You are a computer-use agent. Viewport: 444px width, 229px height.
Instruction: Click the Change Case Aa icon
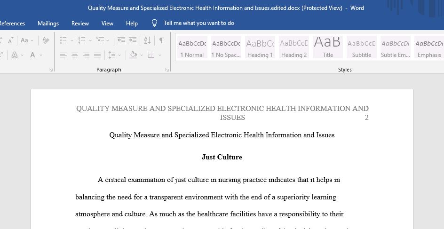click(24, 40)
